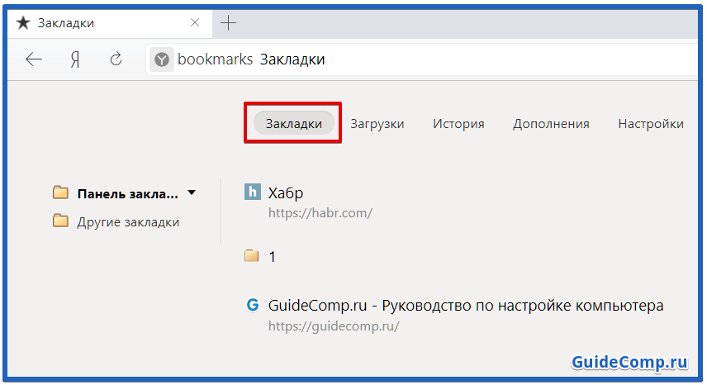Click the star icon on the Закладки tab

coord(23,22)
